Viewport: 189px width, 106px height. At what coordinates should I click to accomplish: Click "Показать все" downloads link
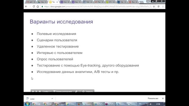click(153, 98)
